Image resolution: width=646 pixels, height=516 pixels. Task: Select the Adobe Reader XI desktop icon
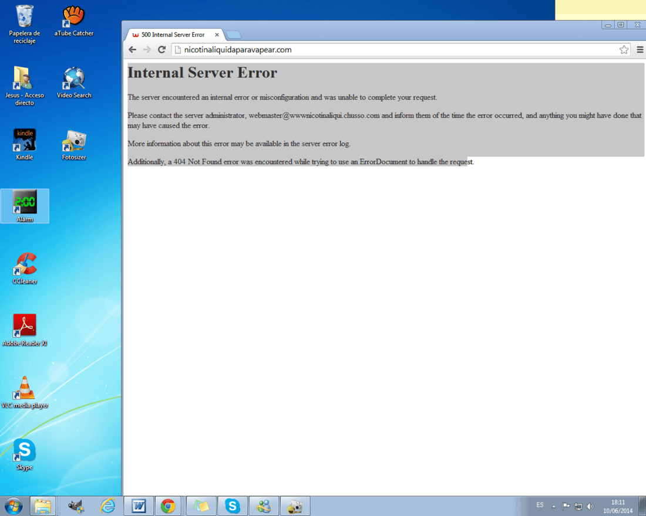click(25, 330)
